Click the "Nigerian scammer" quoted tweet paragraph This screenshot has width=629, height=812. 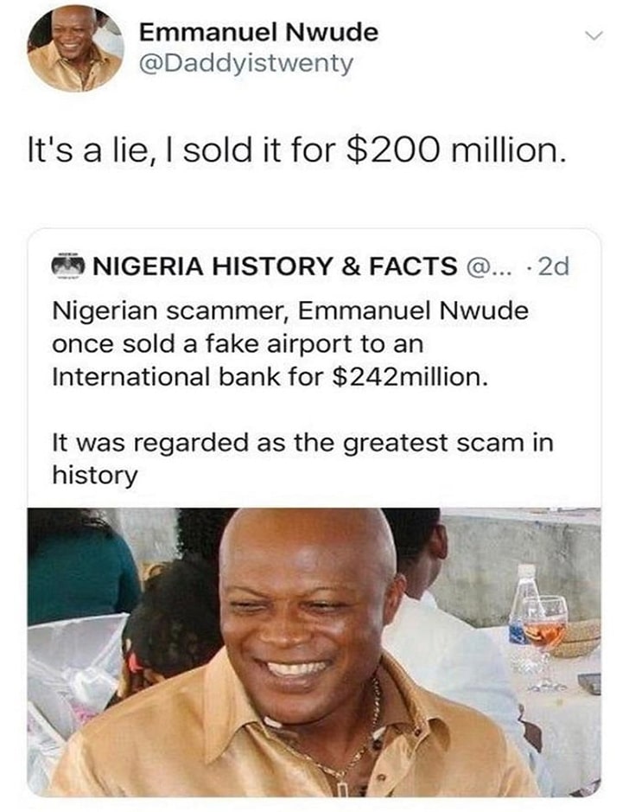[290, 344]
